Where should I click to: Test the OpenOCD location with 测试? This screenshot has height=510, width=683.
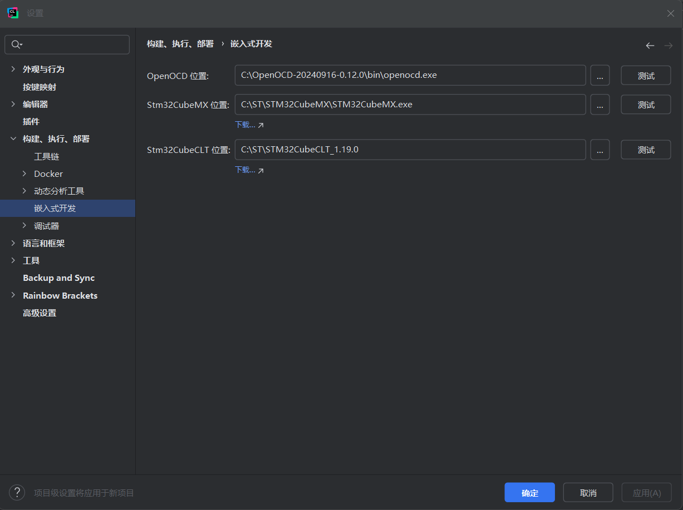point(646,76)
